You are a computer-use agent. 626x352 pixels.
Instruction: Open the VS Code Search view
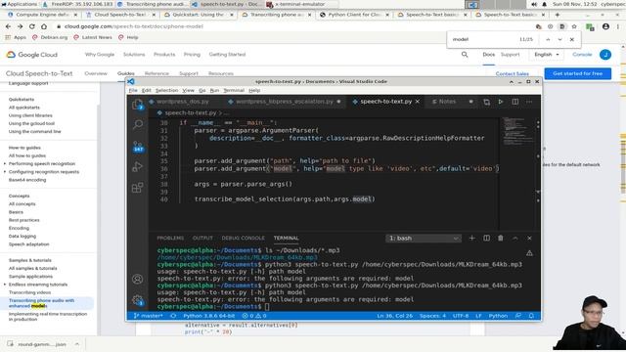(x=138, y=124)
